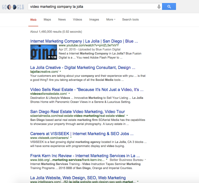
Task: Click the lajollacreative.com URL text
Action: coord(44,72)
